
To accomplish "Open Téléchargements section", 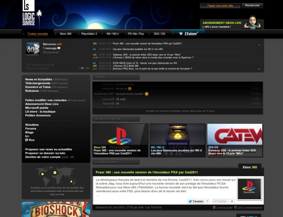I will (x=38, y=83).
